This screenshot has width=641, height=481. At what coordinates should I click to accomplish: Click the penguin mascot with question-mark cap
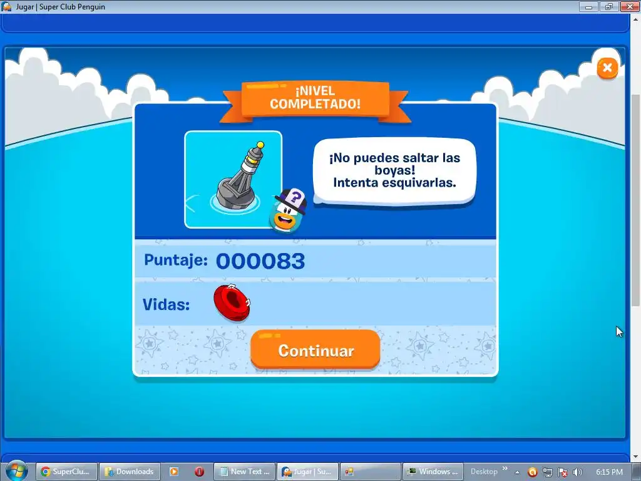tap(288, 212)
